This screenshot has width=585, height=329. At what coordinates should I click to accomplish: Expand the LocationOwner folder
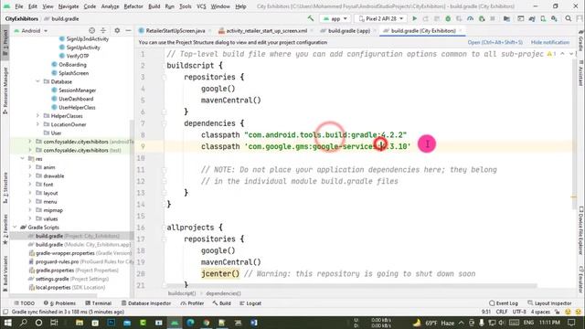tap(37, 124)
